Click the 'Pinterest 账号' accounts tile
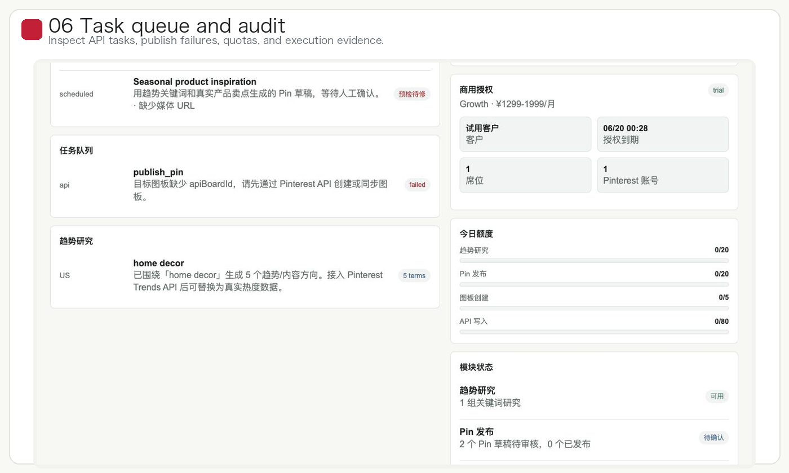Viewport: 789px width, 473px height. pyautogui.click(x=663, y=175)
